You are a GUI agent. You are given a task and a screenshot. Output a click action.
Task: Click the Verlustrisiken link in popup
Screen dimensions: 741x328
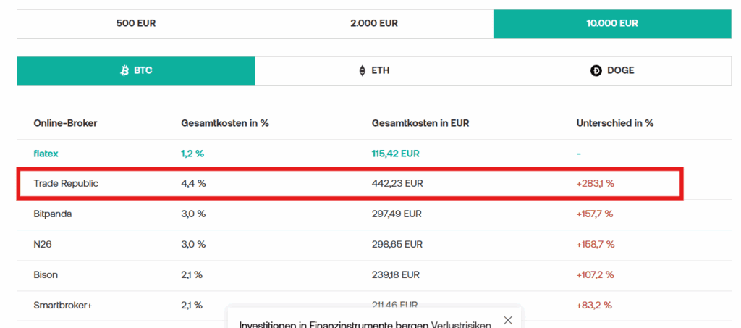[x=461, y=324]
